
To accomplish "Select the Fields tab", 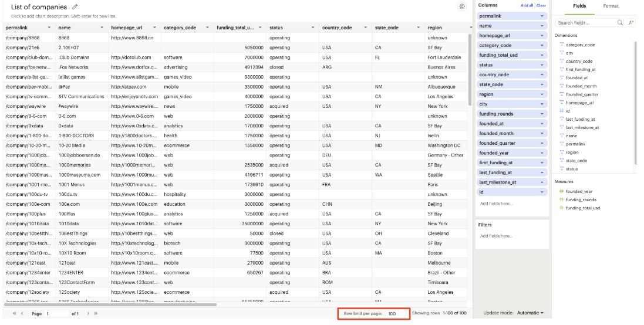I will tap(579, 6).
